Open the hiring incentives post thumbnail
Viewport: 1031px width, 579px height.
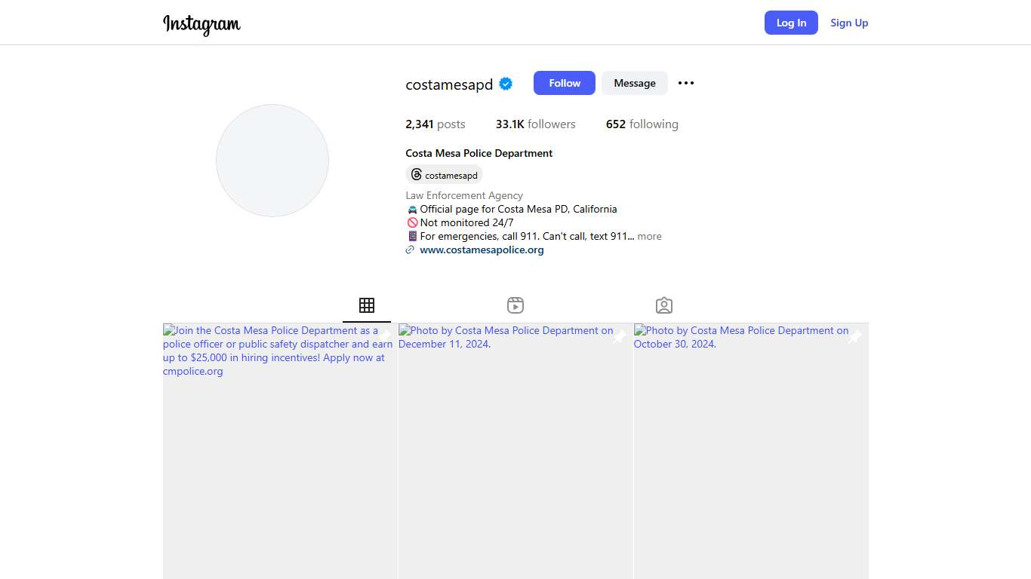pos(280,452)
